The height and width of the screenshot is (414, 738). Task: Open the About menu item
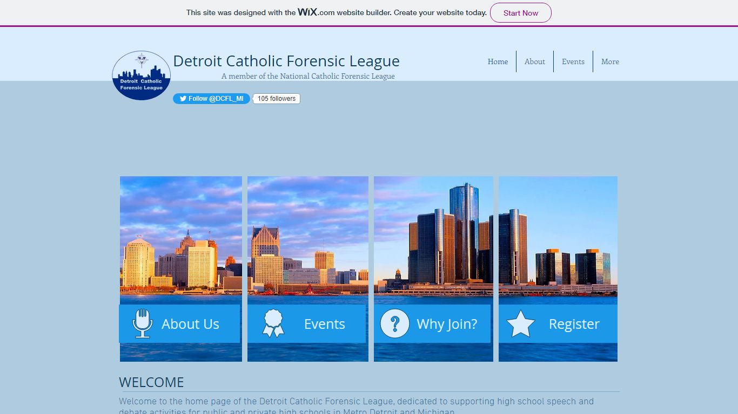pos(535,61)
